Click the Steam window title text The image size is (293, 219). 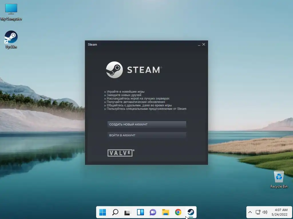tap(92, 44)
